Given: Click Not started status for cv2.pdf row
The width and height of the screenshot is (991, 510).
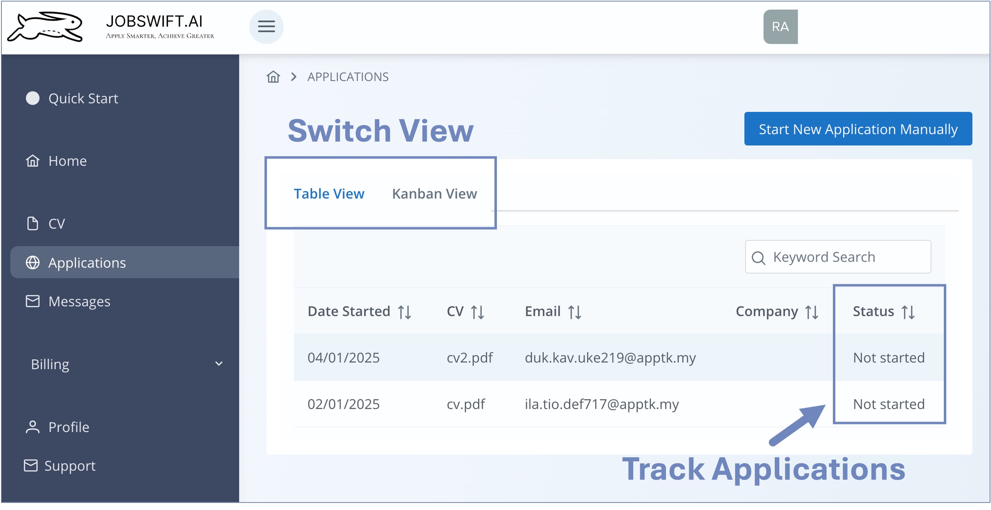Looking at the screenshot, I should coord(889,358).
